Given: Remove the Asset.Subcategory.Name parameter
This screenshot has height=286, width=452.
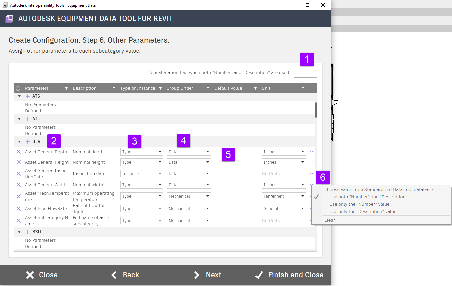Looking at the screenshot, I should (19, 221).
